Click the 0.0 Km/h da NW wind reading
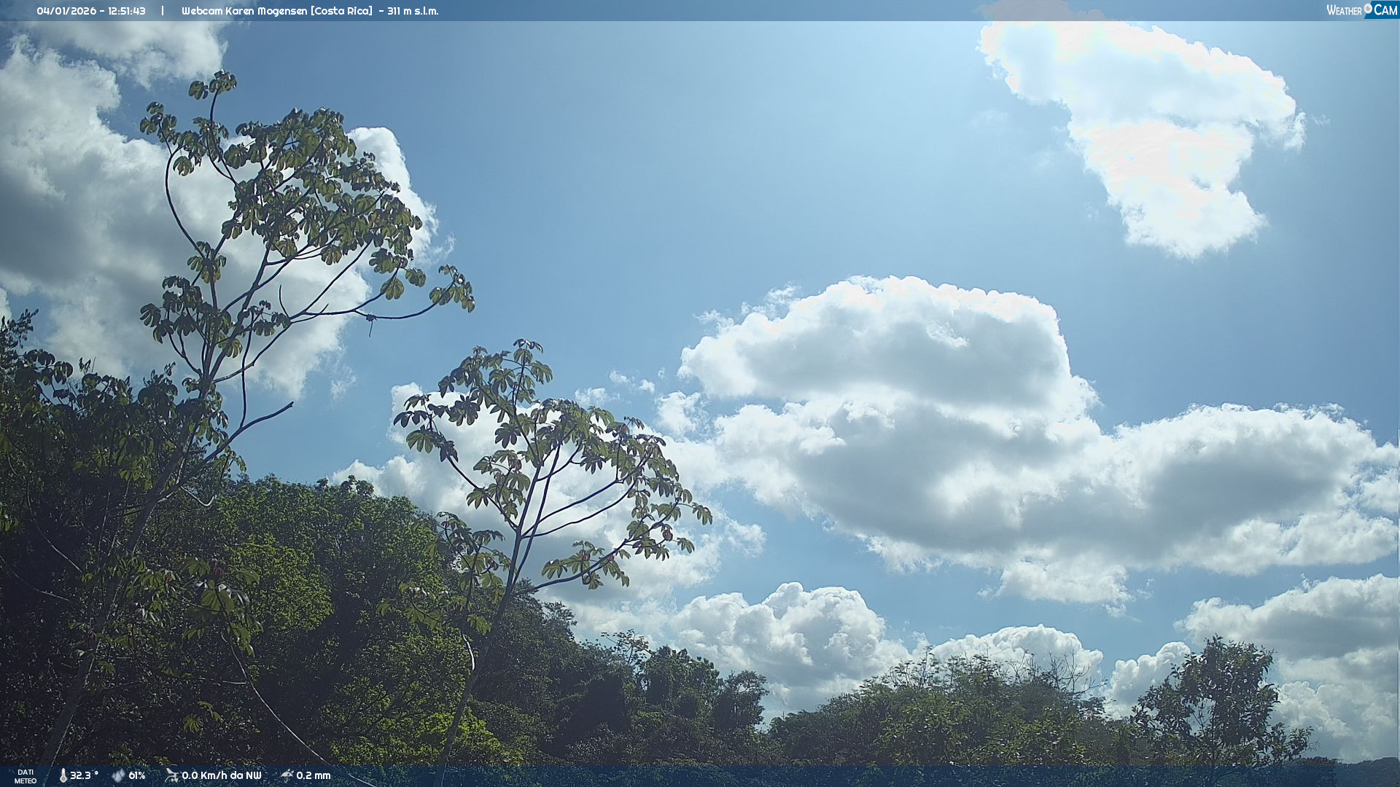The image size is (1400, 787). (x=221, y=775)
